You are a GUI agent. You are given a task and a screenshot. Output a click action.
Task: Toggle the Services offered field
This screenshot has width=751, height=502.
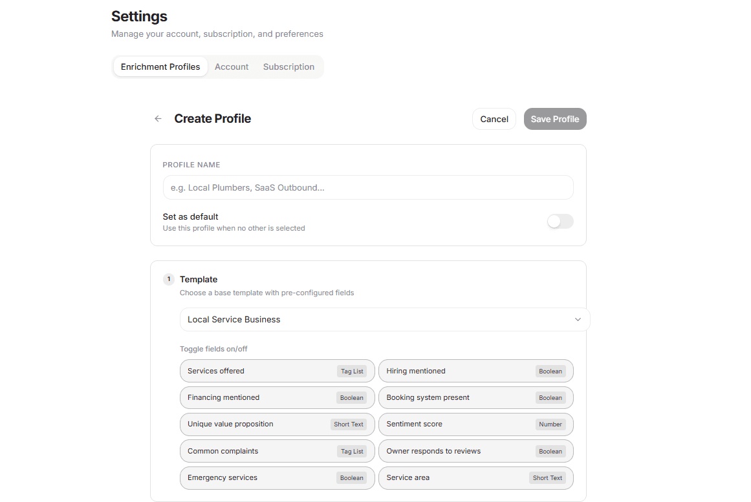point(277,371)
